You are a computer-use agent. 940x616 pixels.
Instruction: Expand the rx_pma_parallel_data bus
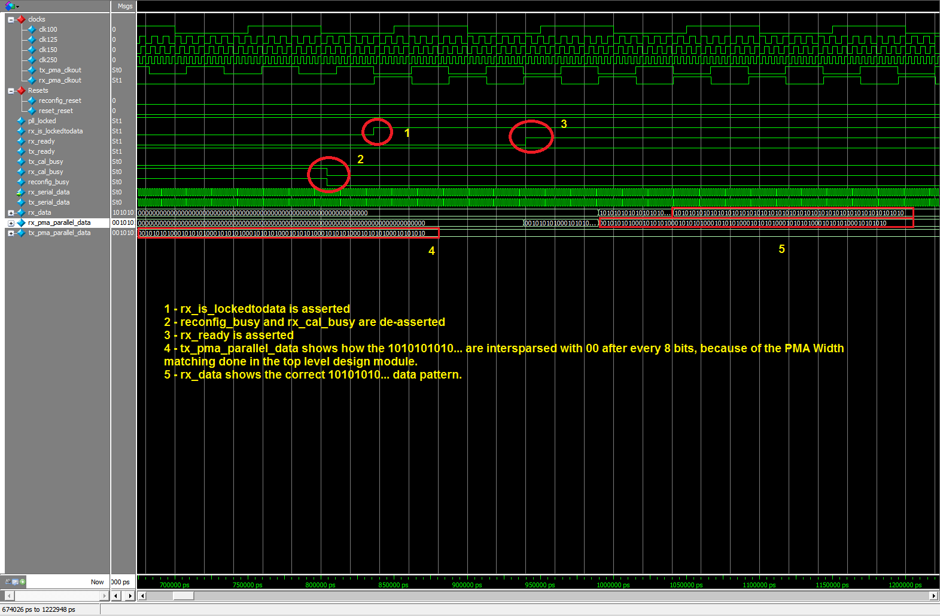(x=11, y=223)
